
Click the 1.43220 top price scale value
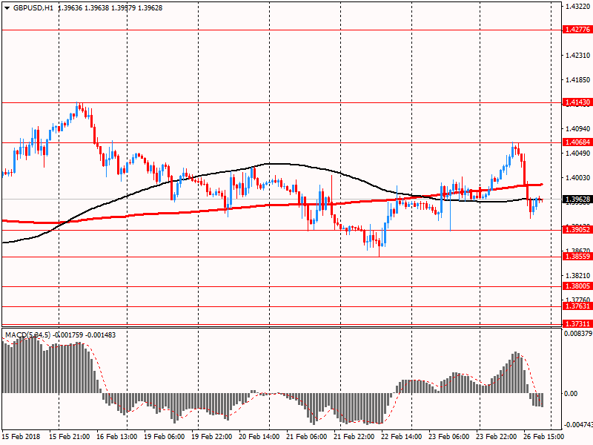[x=577, y=7]
